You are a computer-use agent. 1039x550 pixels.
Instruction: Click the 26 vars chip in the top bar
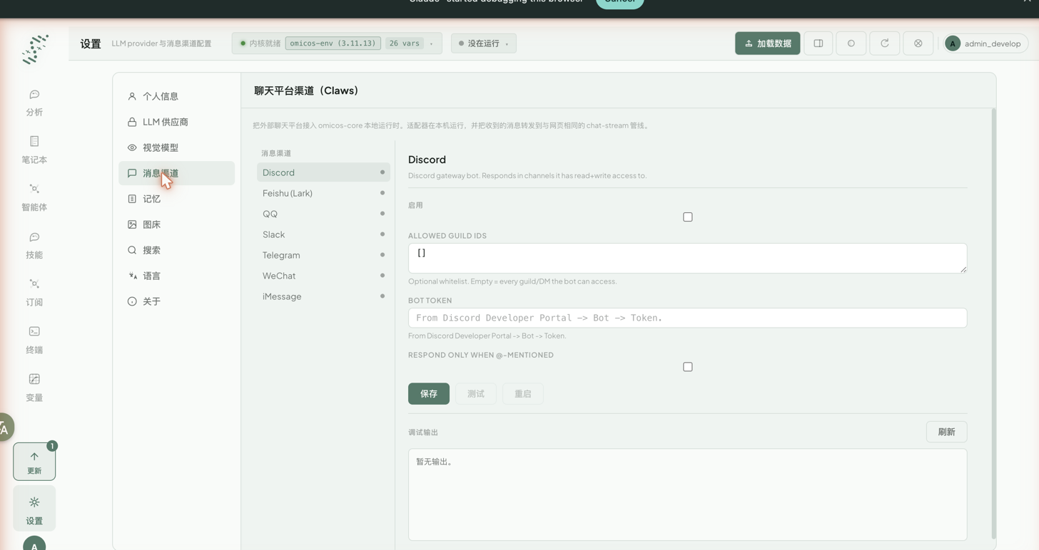coord(405,43)
